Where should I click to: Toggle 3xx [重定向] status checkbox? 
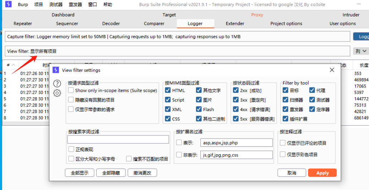[236, 100]
